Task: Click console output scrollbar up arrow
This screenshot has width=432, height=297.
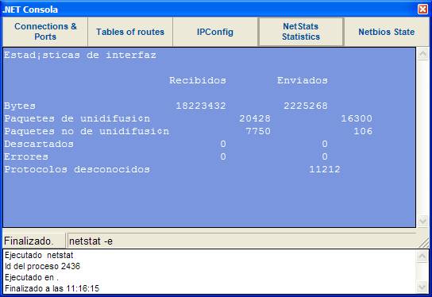Action: click(x=422, y=53)
